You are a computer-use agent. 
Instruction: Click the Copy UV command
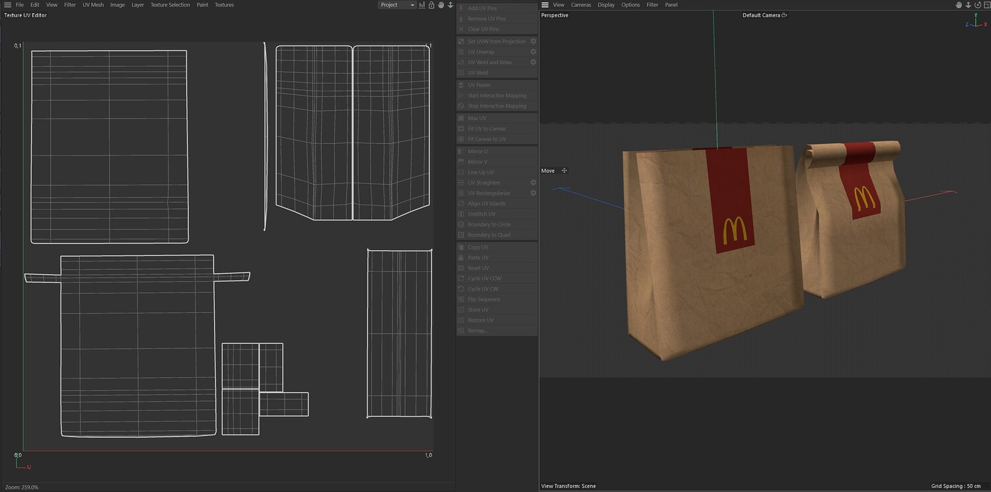pyautogui.click(x=497, y=247)
